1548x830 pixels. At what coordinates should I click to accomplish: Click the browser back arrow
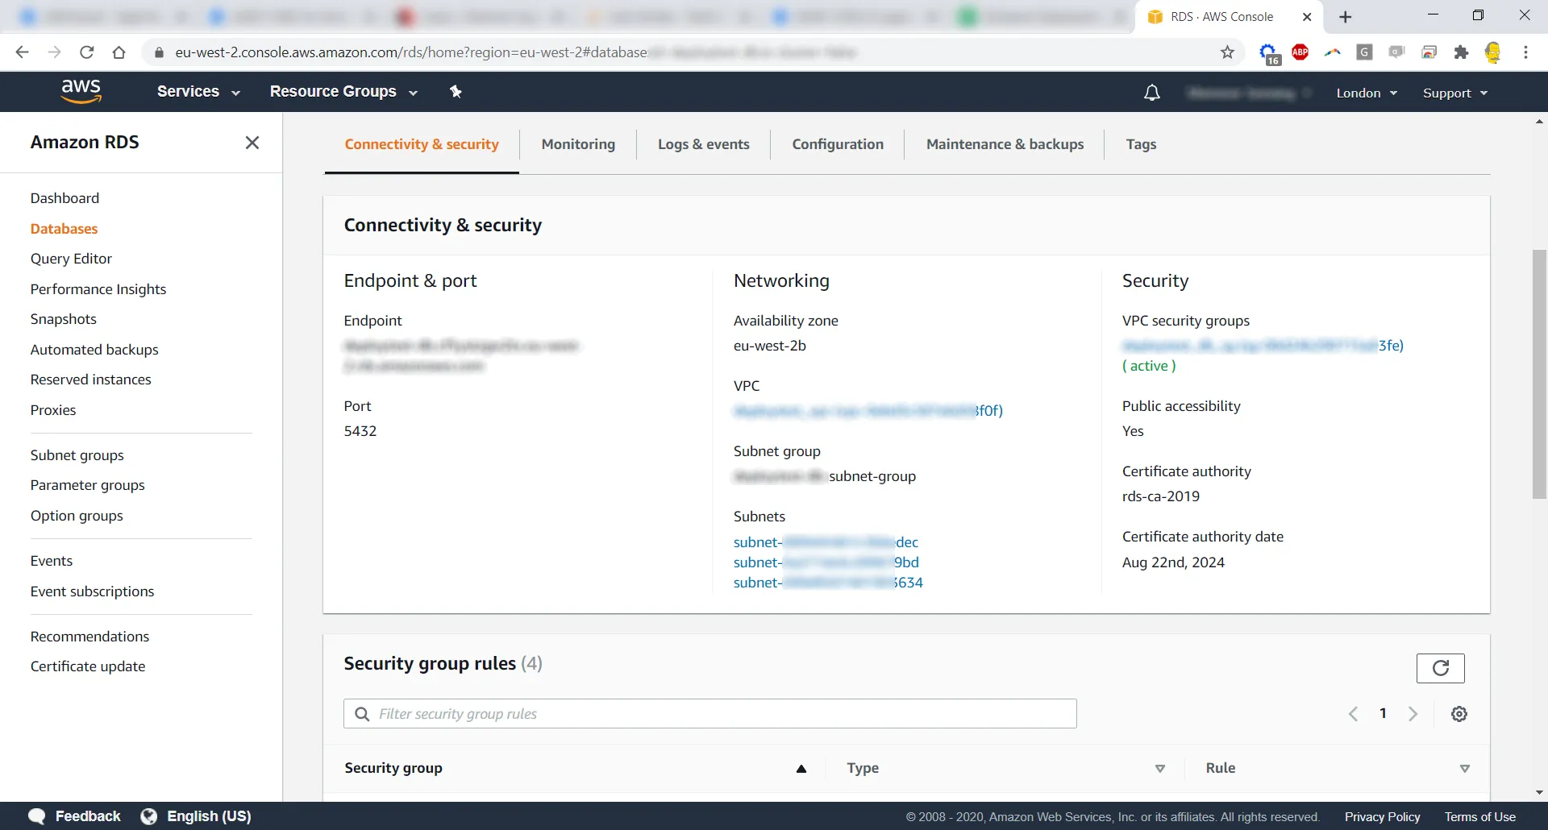coord(22,52)
